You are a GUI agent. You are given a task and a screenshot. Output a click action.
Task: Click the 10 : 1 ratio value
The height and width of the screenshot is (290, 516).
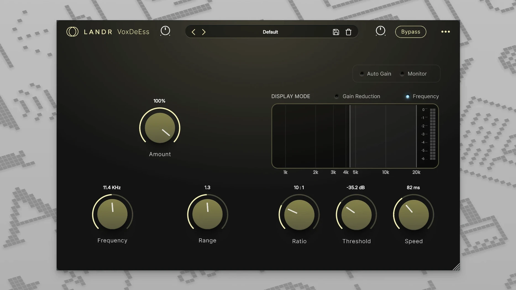299,188
